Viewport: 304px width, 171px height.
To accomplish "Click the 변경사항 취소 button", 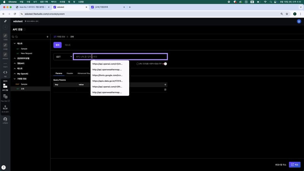I will pyautogui.click(x=280, y=165).
